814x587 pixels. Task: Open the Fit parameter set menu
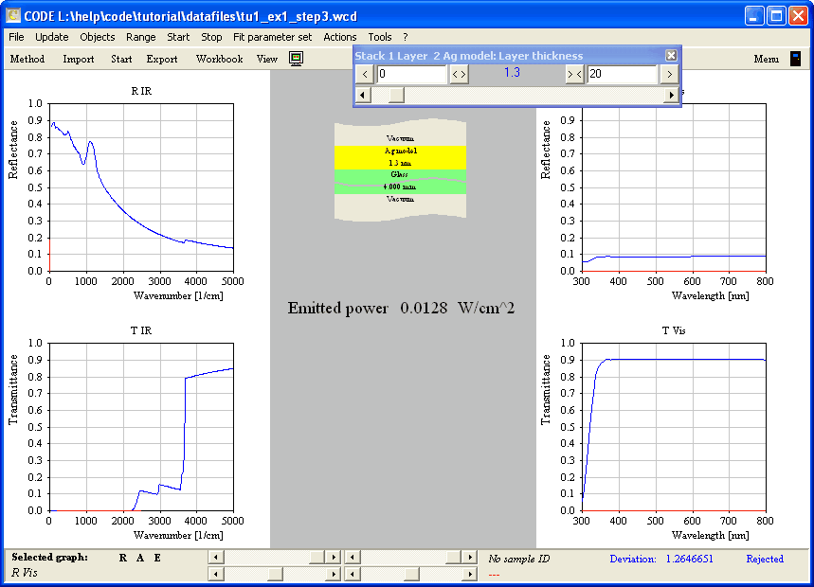[272, 37]
